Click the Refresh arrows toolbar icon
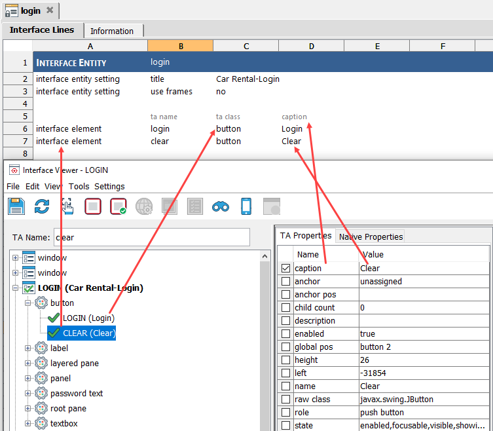 (42, 206)
